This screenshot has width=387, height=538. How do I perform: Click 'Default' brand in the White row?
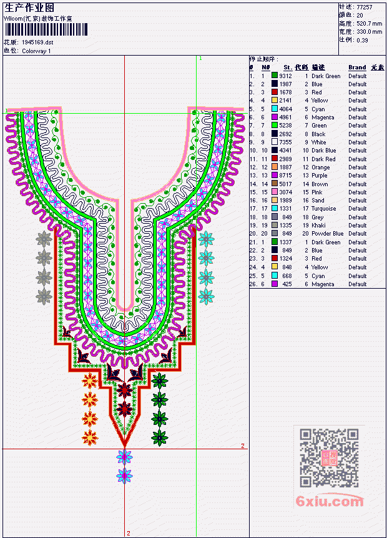click(357, 142)
